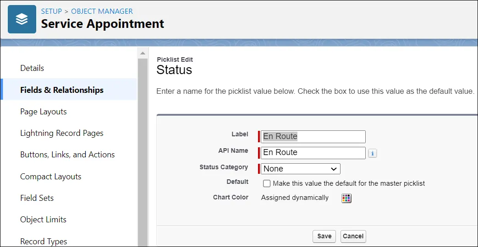478x247 pixels.
Task: Click the 'Assigned dynamically' chart color text
Action: click(x=295, y=198)
